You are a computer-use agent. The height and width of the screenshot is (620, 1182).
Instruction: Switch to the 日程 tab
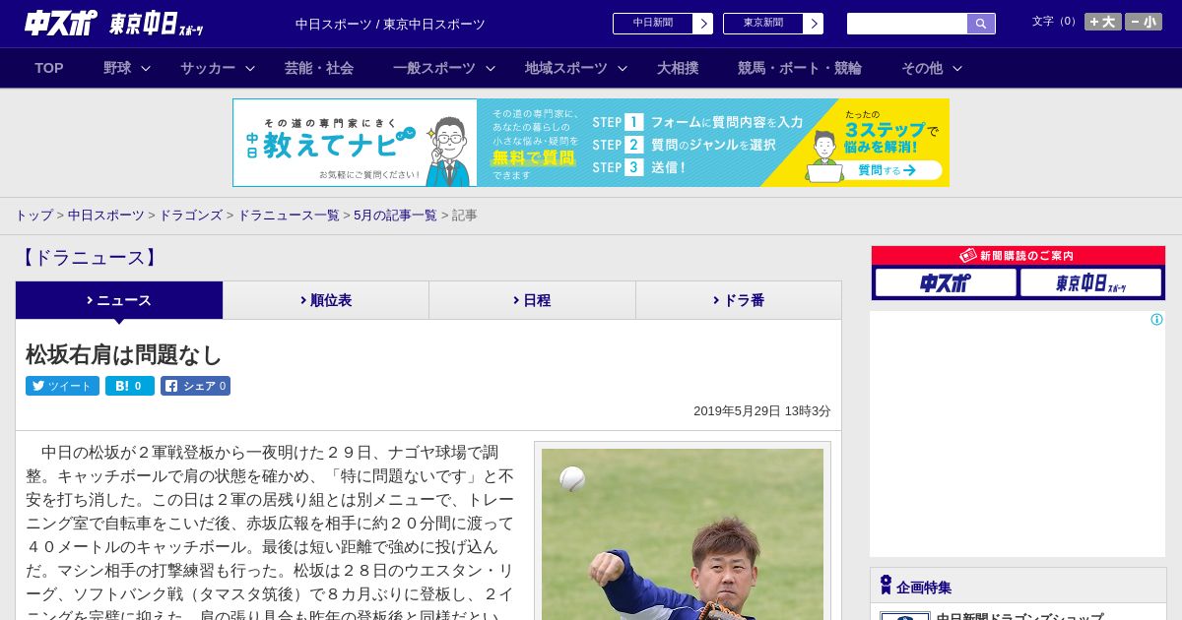(532, 300)
